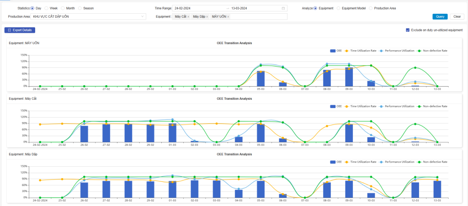
Task: Click the 01-03 OEE bar in Máy Cắt chart
Action: point(172,133)
